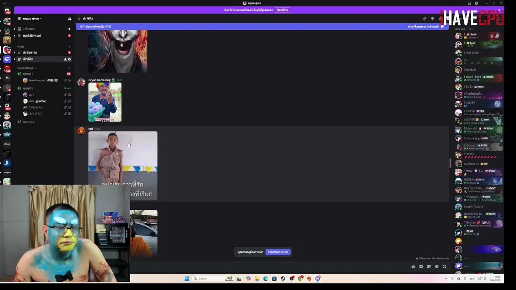Toggle the notification bell in channel header
This screenshot has width=516, height=290.
[432, 19]
